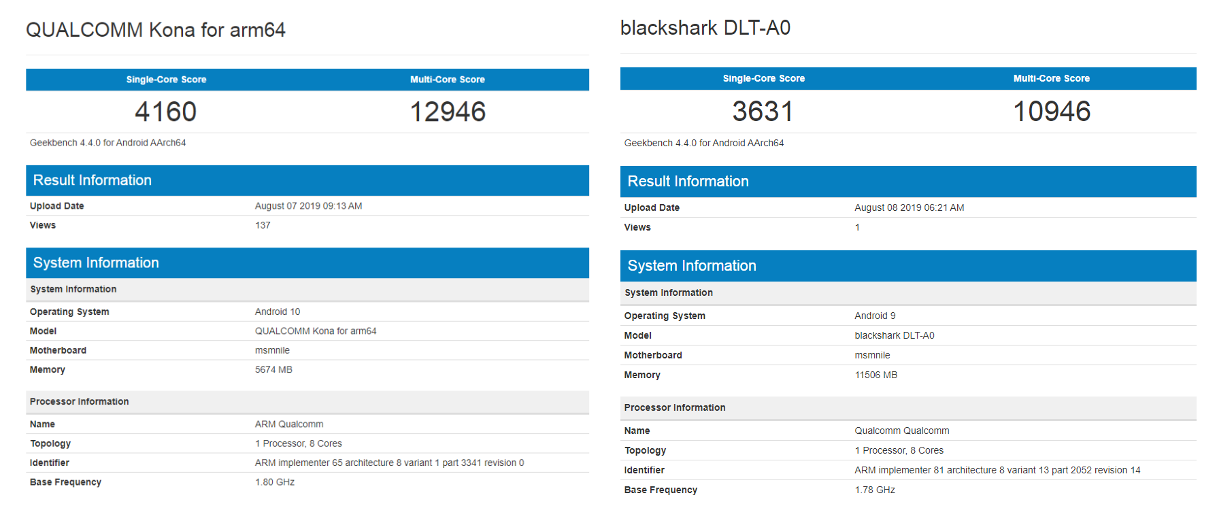Select the 5674 MB memory value
The width and height of the screenshot is (1217, 506).
[x=273, y=369]
